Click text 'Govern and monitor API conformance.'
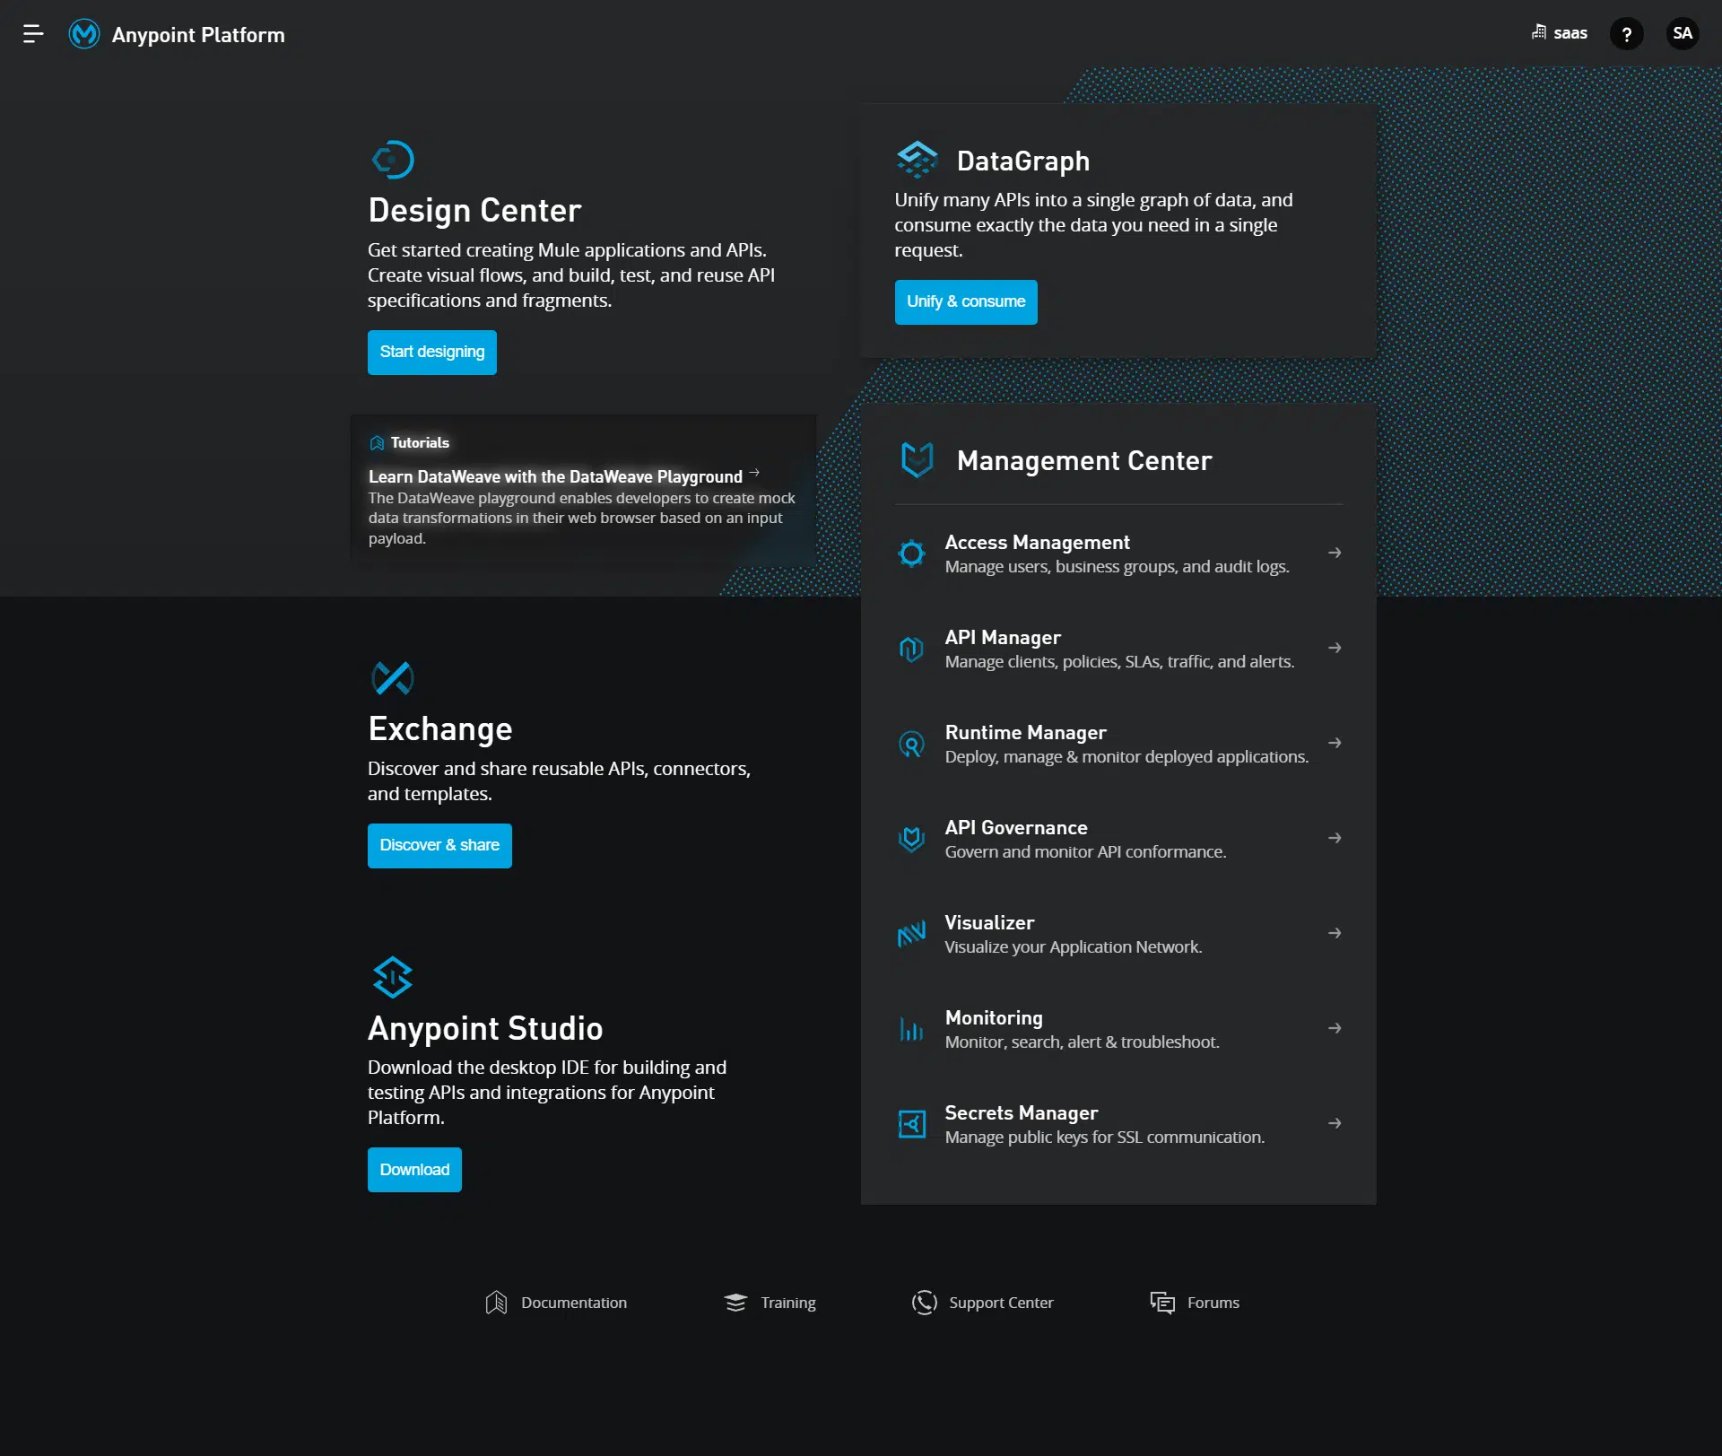This screenshot has height=1456, width=1722. (1085, 852)
